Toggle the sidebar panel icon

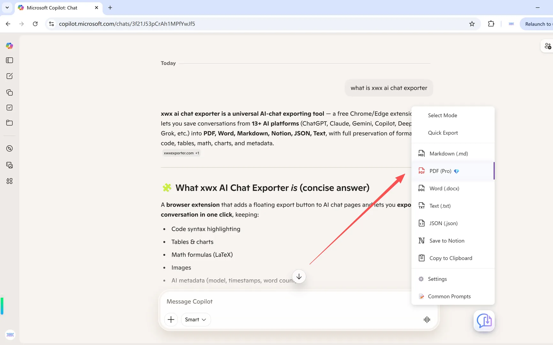point(10,60)
